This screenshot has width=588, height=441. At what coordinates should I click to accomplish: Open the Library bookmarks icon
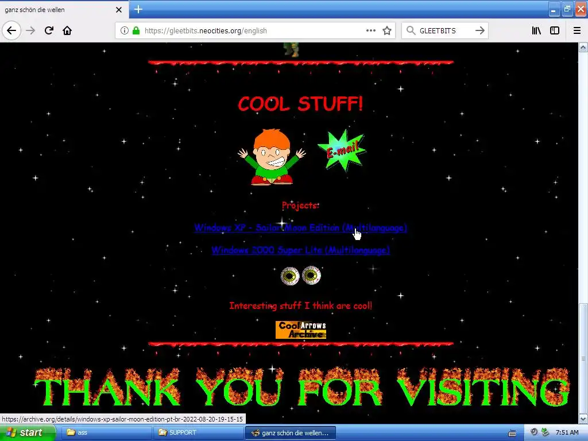[x=536, y=30]
